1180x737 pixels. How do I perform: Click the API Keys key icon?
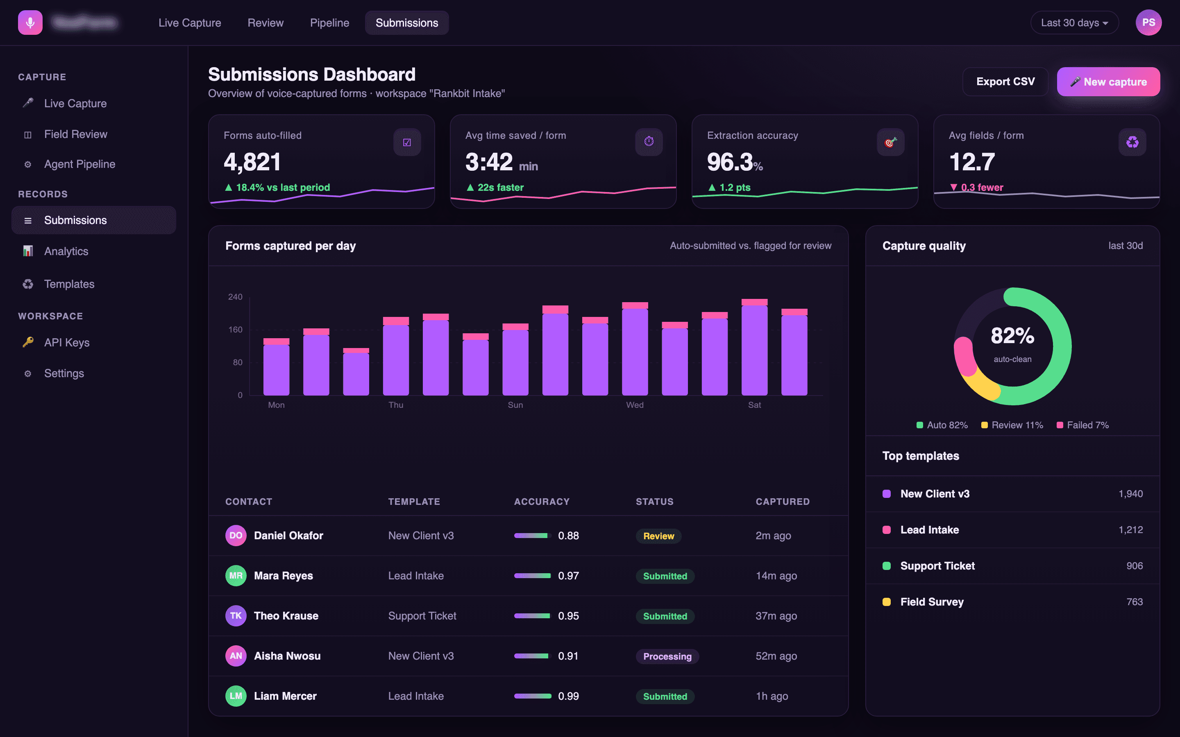28,342
